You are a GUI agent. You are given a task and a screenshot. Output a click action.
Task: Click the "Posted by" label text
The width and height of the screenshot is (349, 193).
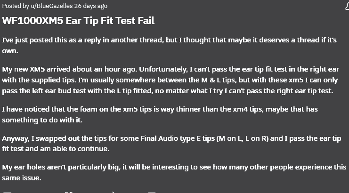pyautogui.click(x=14, y=6)
